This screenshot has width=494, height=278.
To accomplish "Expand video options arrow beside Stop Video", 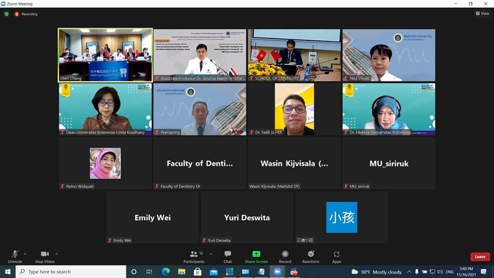I will click(x=56, y=254).
